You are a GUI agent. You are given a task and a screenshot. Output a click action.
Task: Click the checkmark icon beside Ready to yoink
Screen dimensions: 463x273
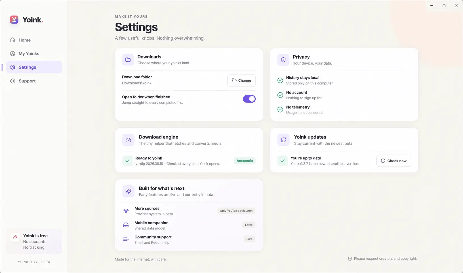point(127,161)
